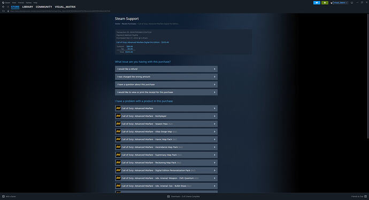Screen dimensions: 369x200
Task: Expand arrow on view or print receipt option
Action: 214,92
